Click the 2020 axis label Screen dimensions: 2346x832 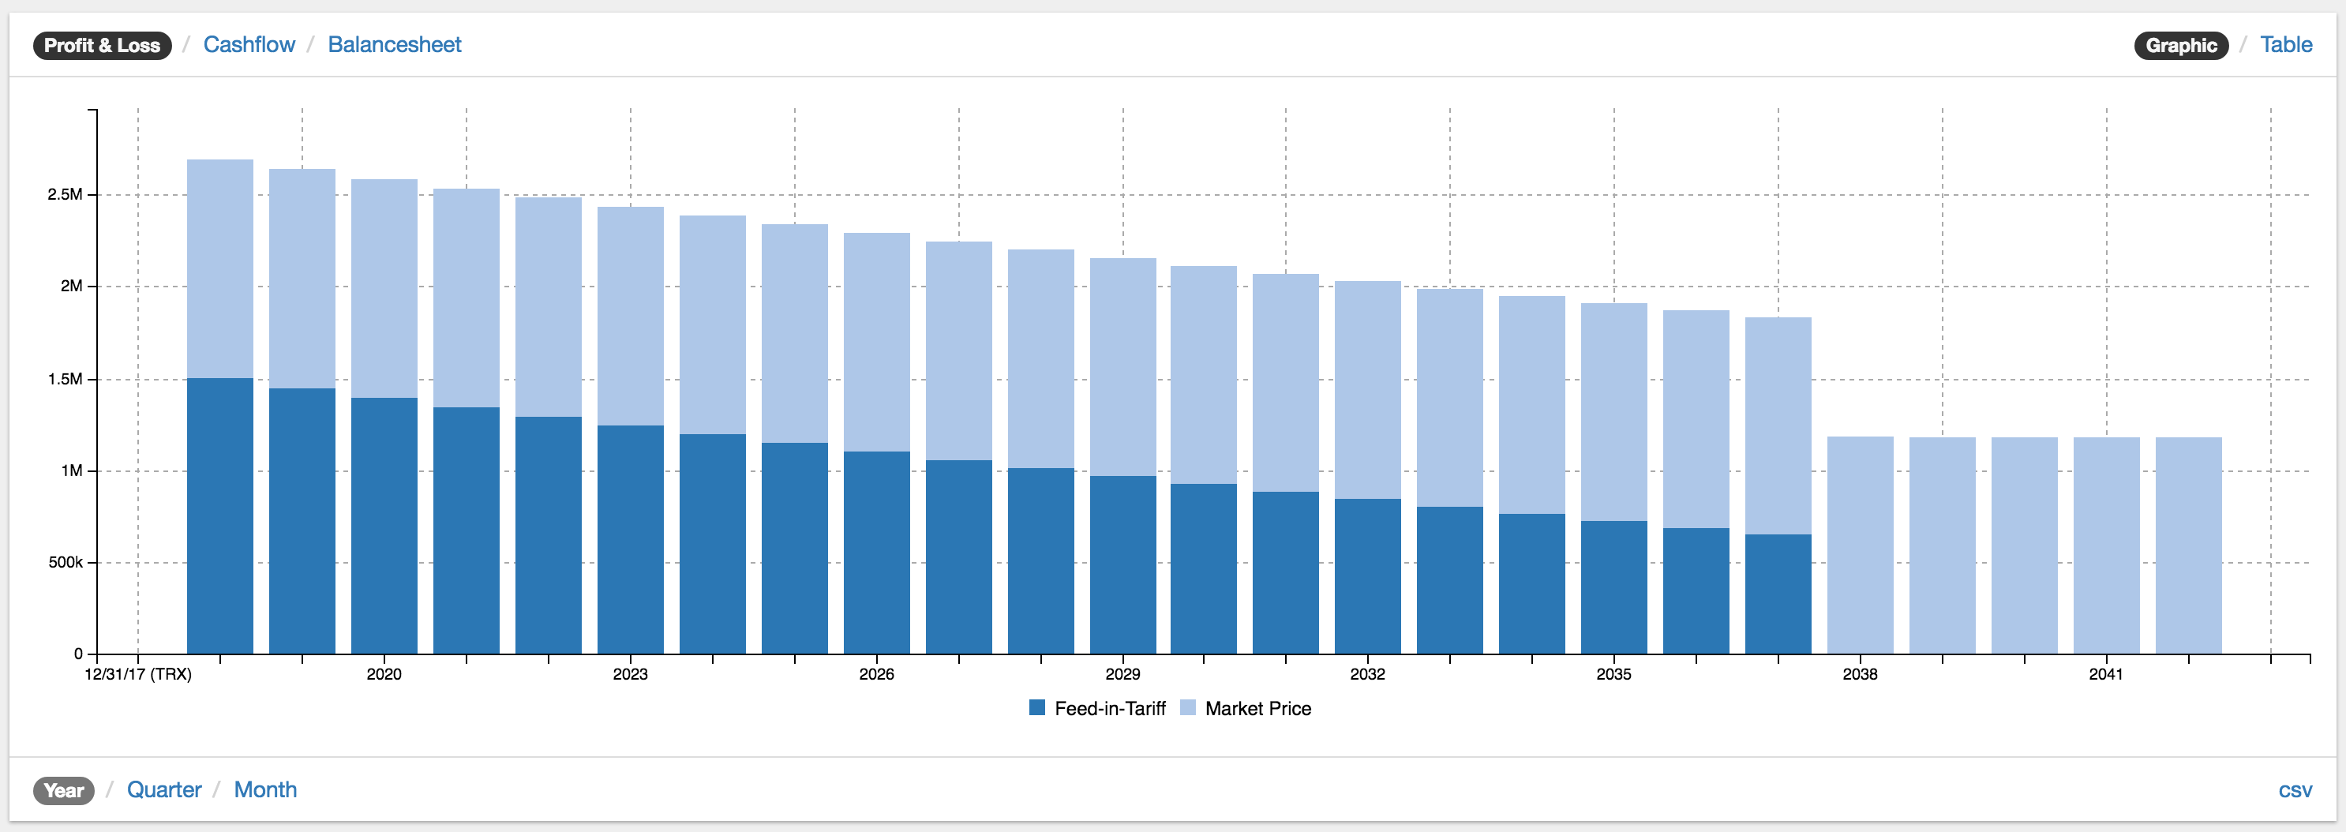tap(384, 675)
